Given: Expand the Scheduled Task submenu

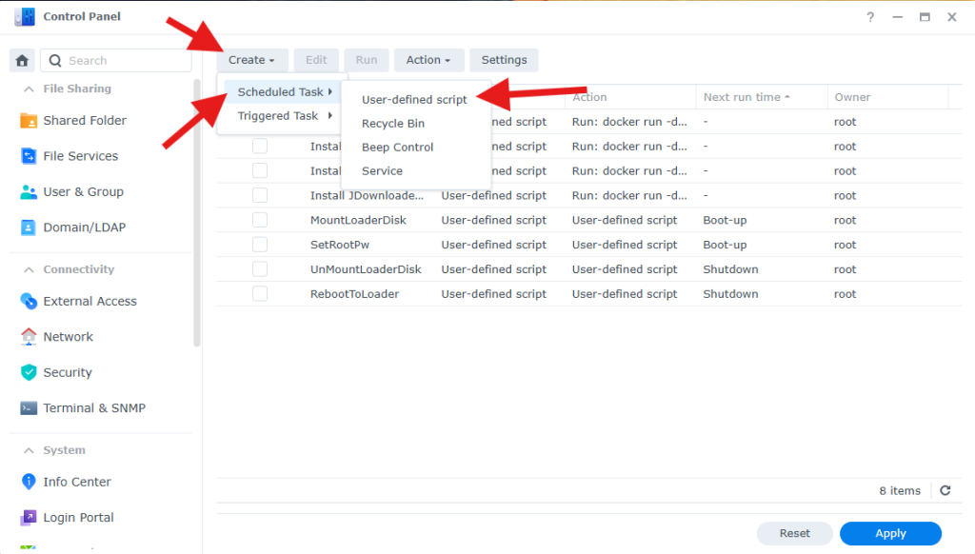Looking at the screenshot, I should tap(282, 92).
